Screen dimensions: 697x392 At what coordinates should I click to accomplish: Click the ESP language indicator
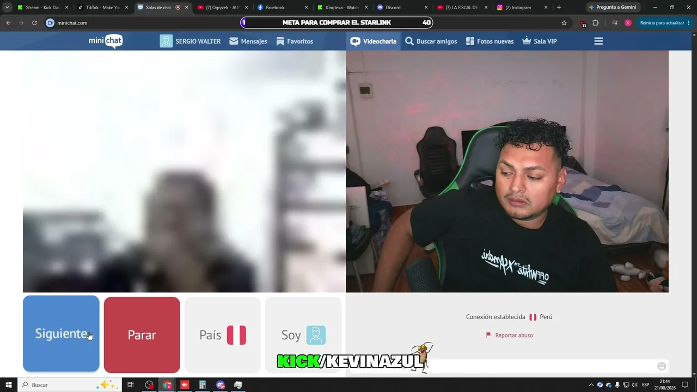646,385
